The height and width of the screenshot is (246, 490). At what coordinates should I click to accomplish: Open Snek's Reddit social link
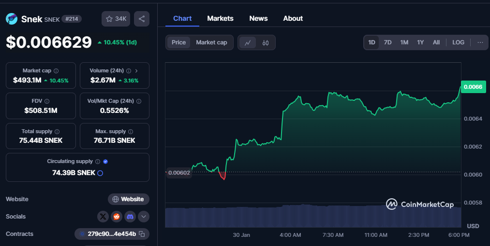coord(117,217)
